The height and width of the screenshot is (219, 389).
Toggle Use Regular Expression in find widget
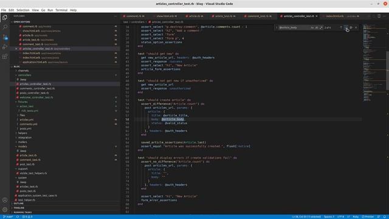[321, 27]
